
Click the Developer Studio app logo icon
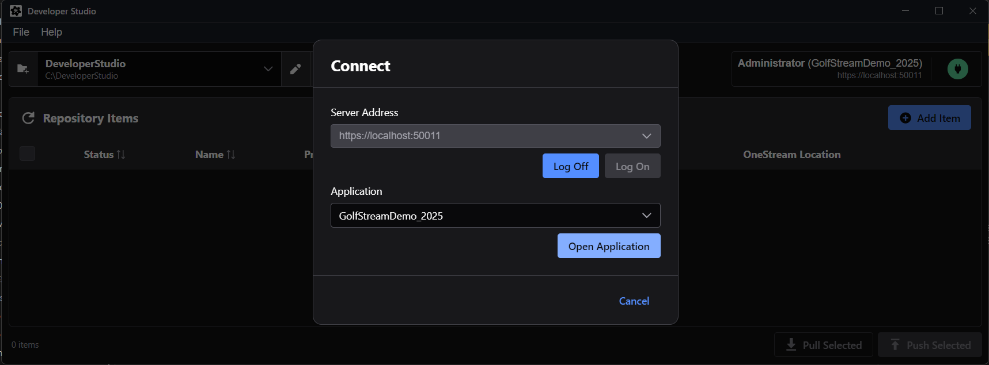click(x=16, y=11)
